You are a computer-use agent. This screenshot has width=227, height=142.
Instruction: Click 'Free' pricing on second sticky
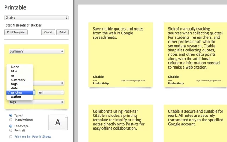pos(170,81)
